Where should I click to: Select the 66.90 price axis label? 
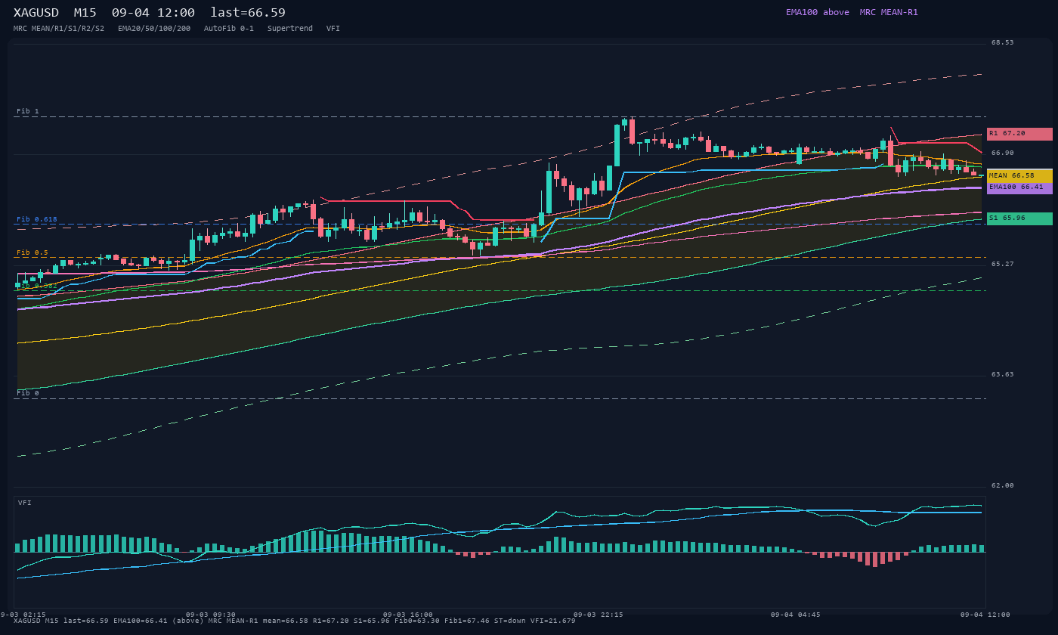1003,153
